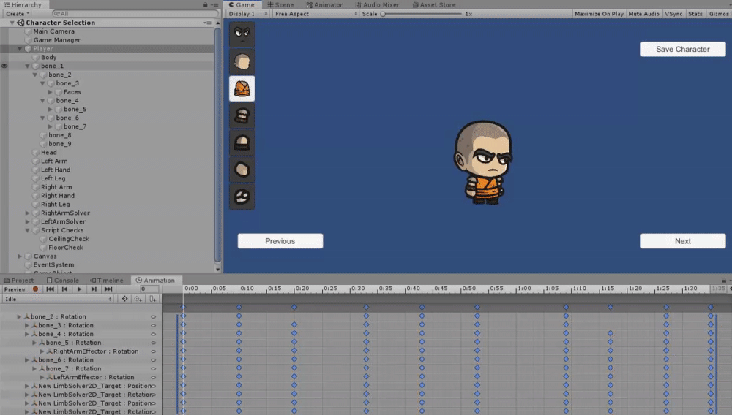
Task: Select the foot customization icon at bottom
Action: (x=242, y=197)
